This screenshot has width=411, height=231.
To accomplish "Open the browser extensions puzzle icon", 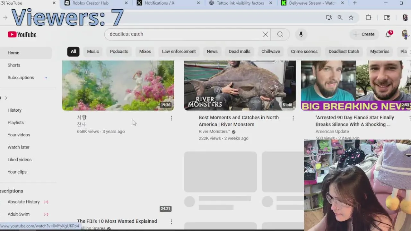I will 368,18.
